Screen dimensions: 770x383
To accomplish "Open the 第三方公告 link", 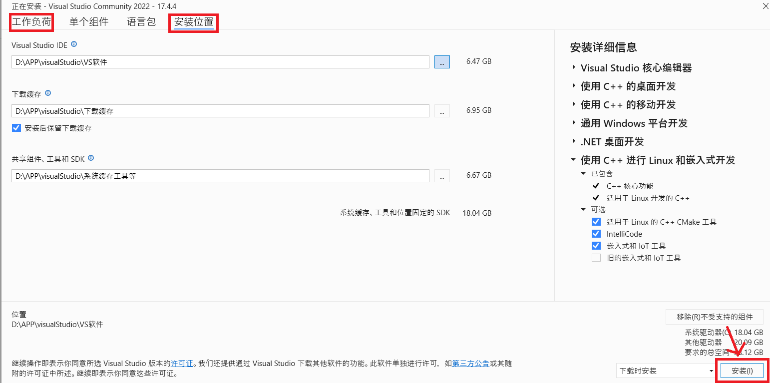I will 470,364.
